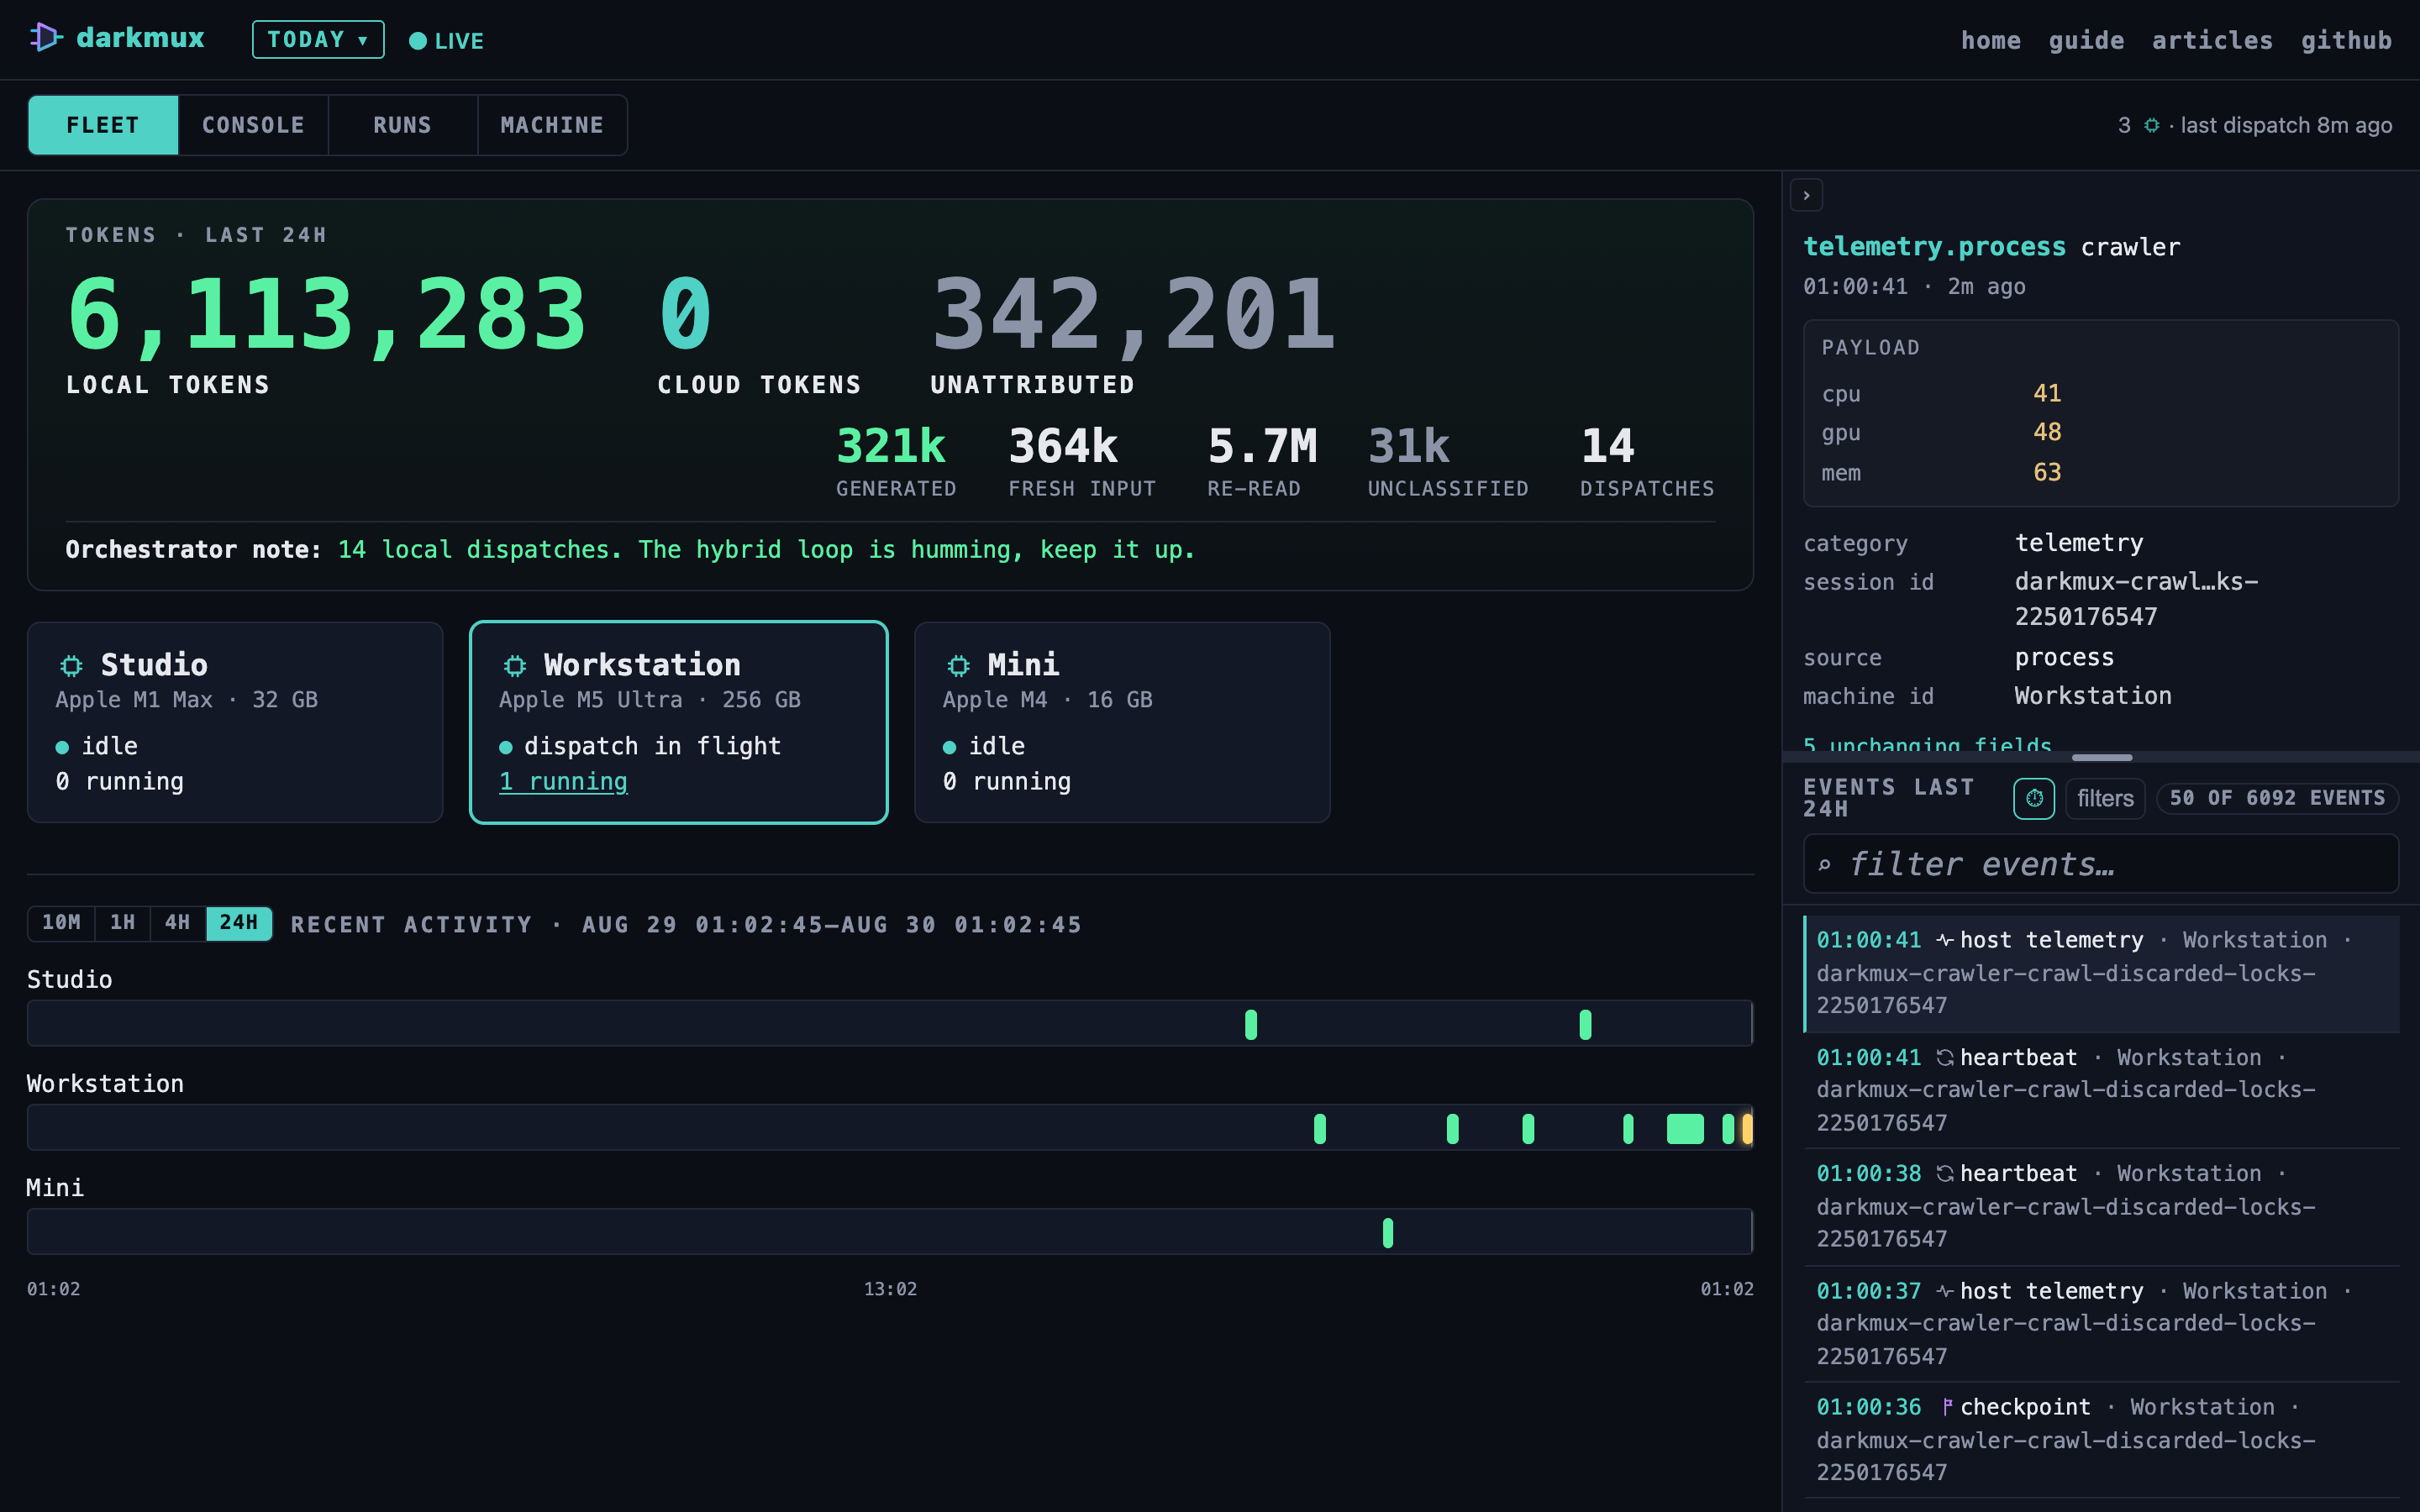Screen dimensions: 2420x1512
Task: Toggle the LIVE status indicator
Action: [446, 41]
